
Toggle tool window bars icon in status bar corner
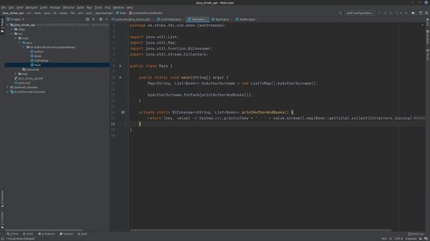coord(3,238)
